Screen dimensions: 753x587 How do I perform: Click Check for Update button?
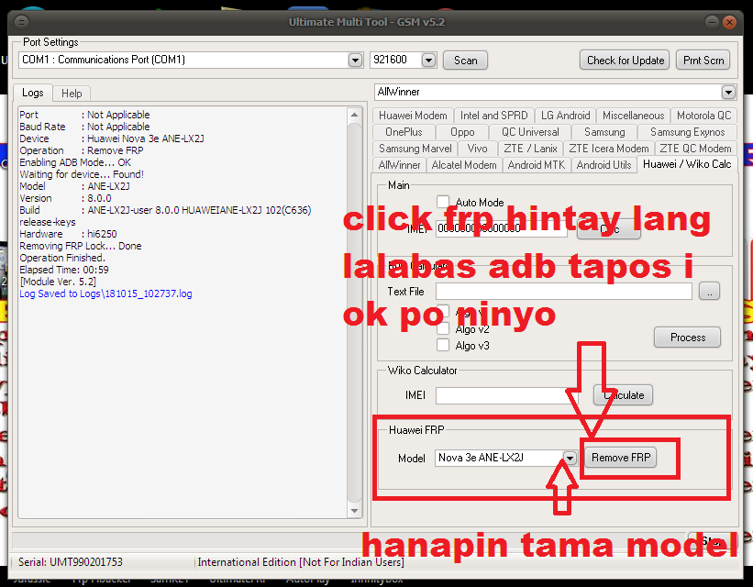tap(625, 60)
